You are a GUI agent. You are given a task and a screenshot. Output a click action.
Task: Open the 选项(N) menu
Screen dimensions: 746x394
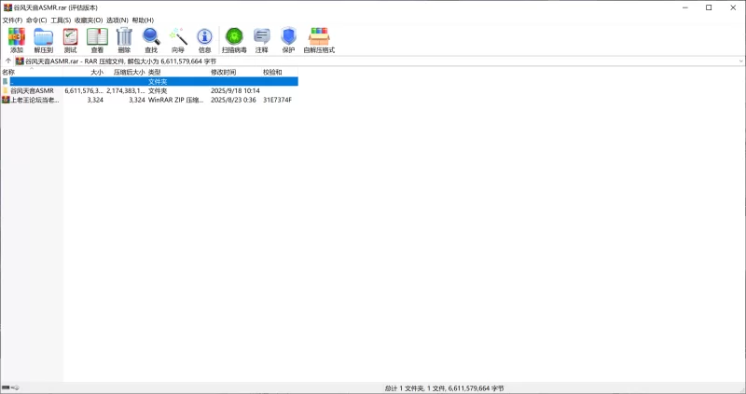pyautogui.click(x=117, y=20)
